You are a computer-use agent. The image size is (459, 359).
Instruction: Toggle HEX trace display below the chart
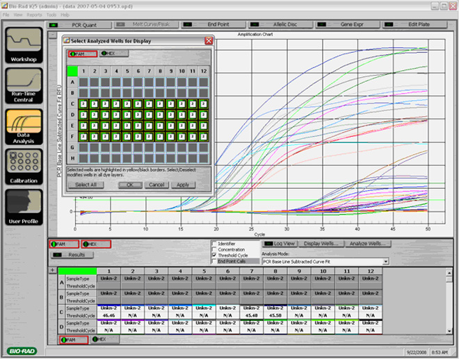click(x=96, y=244)
